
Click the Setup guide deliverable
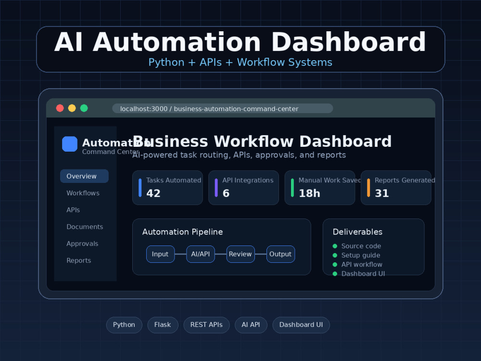pos(361,255)
